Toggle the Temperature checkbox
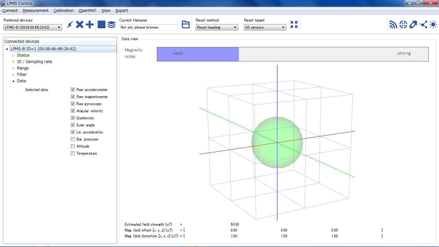 pos(73,153)
